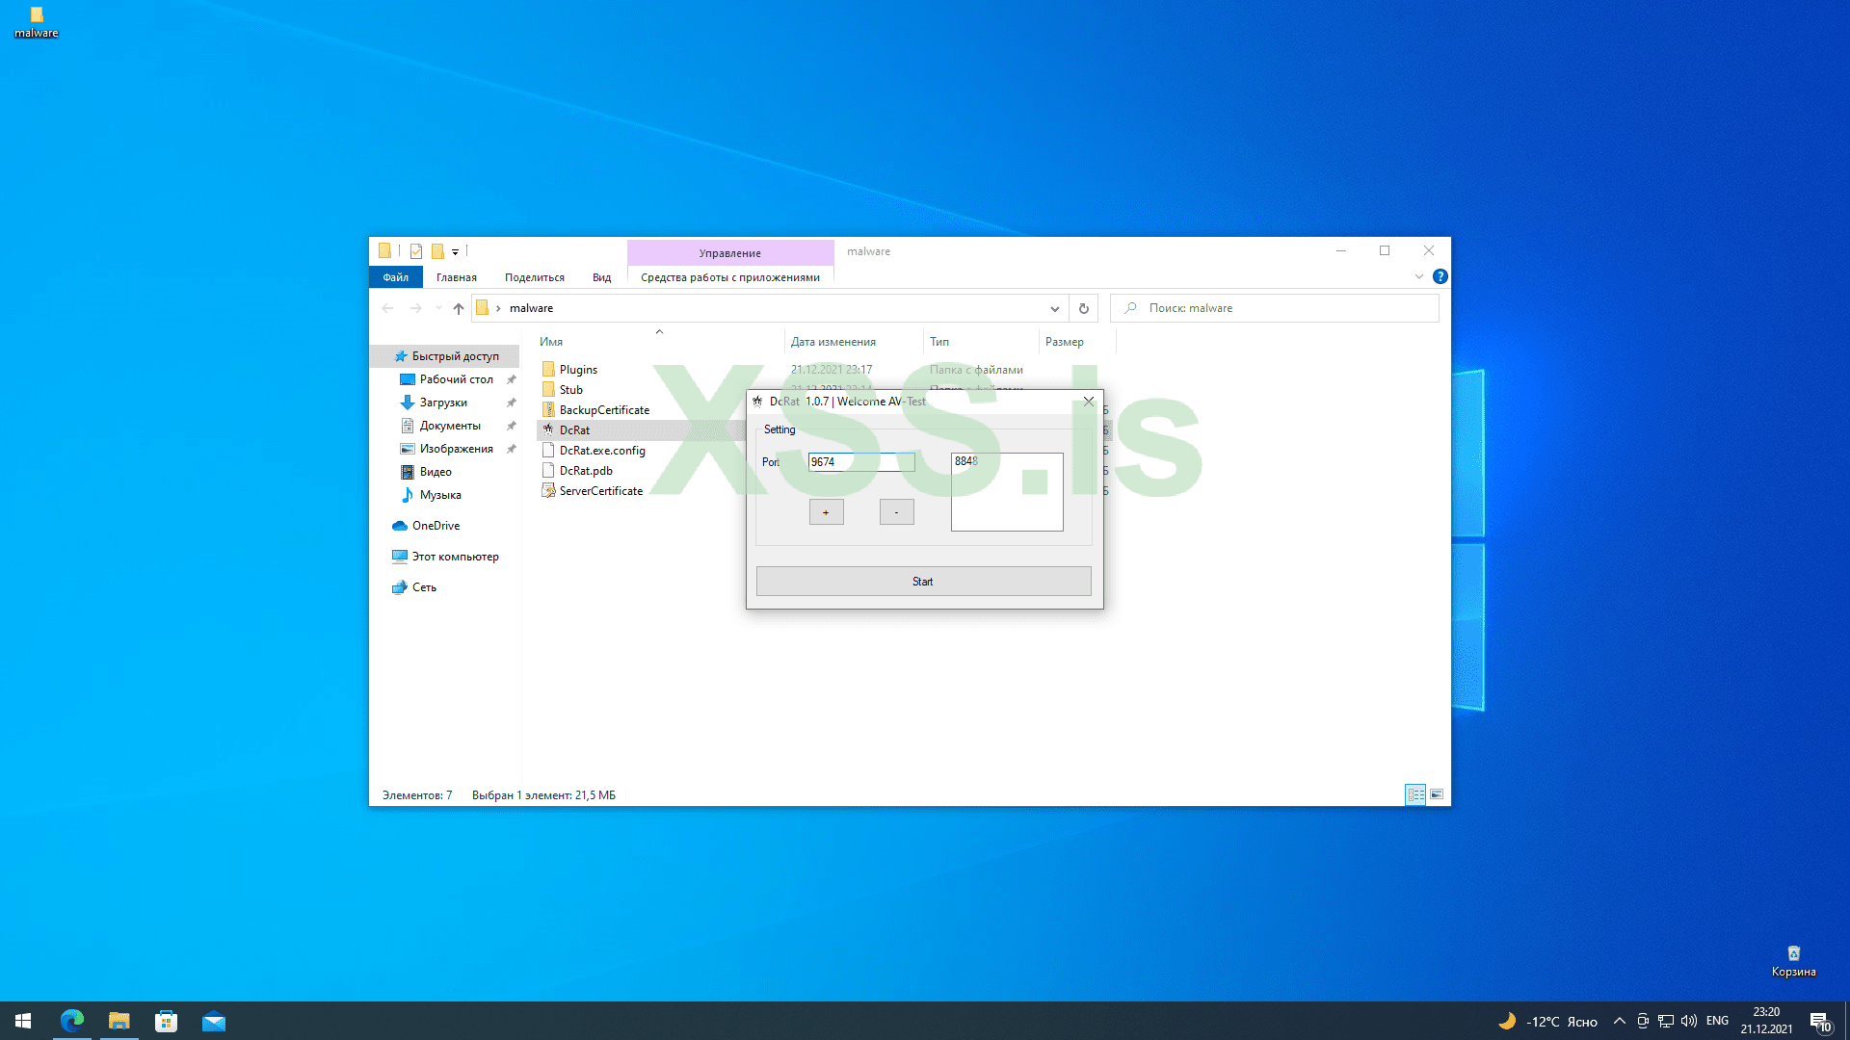Click the plus button to add port

click(x=826, y=512)
